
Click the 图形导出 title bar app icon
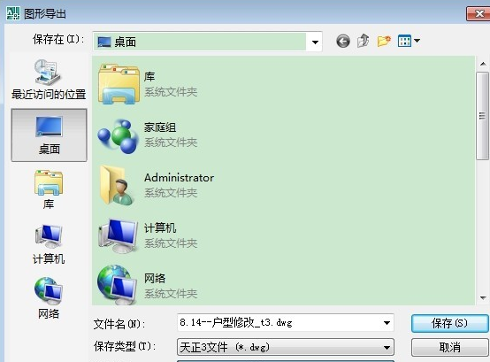click(x=13, y=13)
